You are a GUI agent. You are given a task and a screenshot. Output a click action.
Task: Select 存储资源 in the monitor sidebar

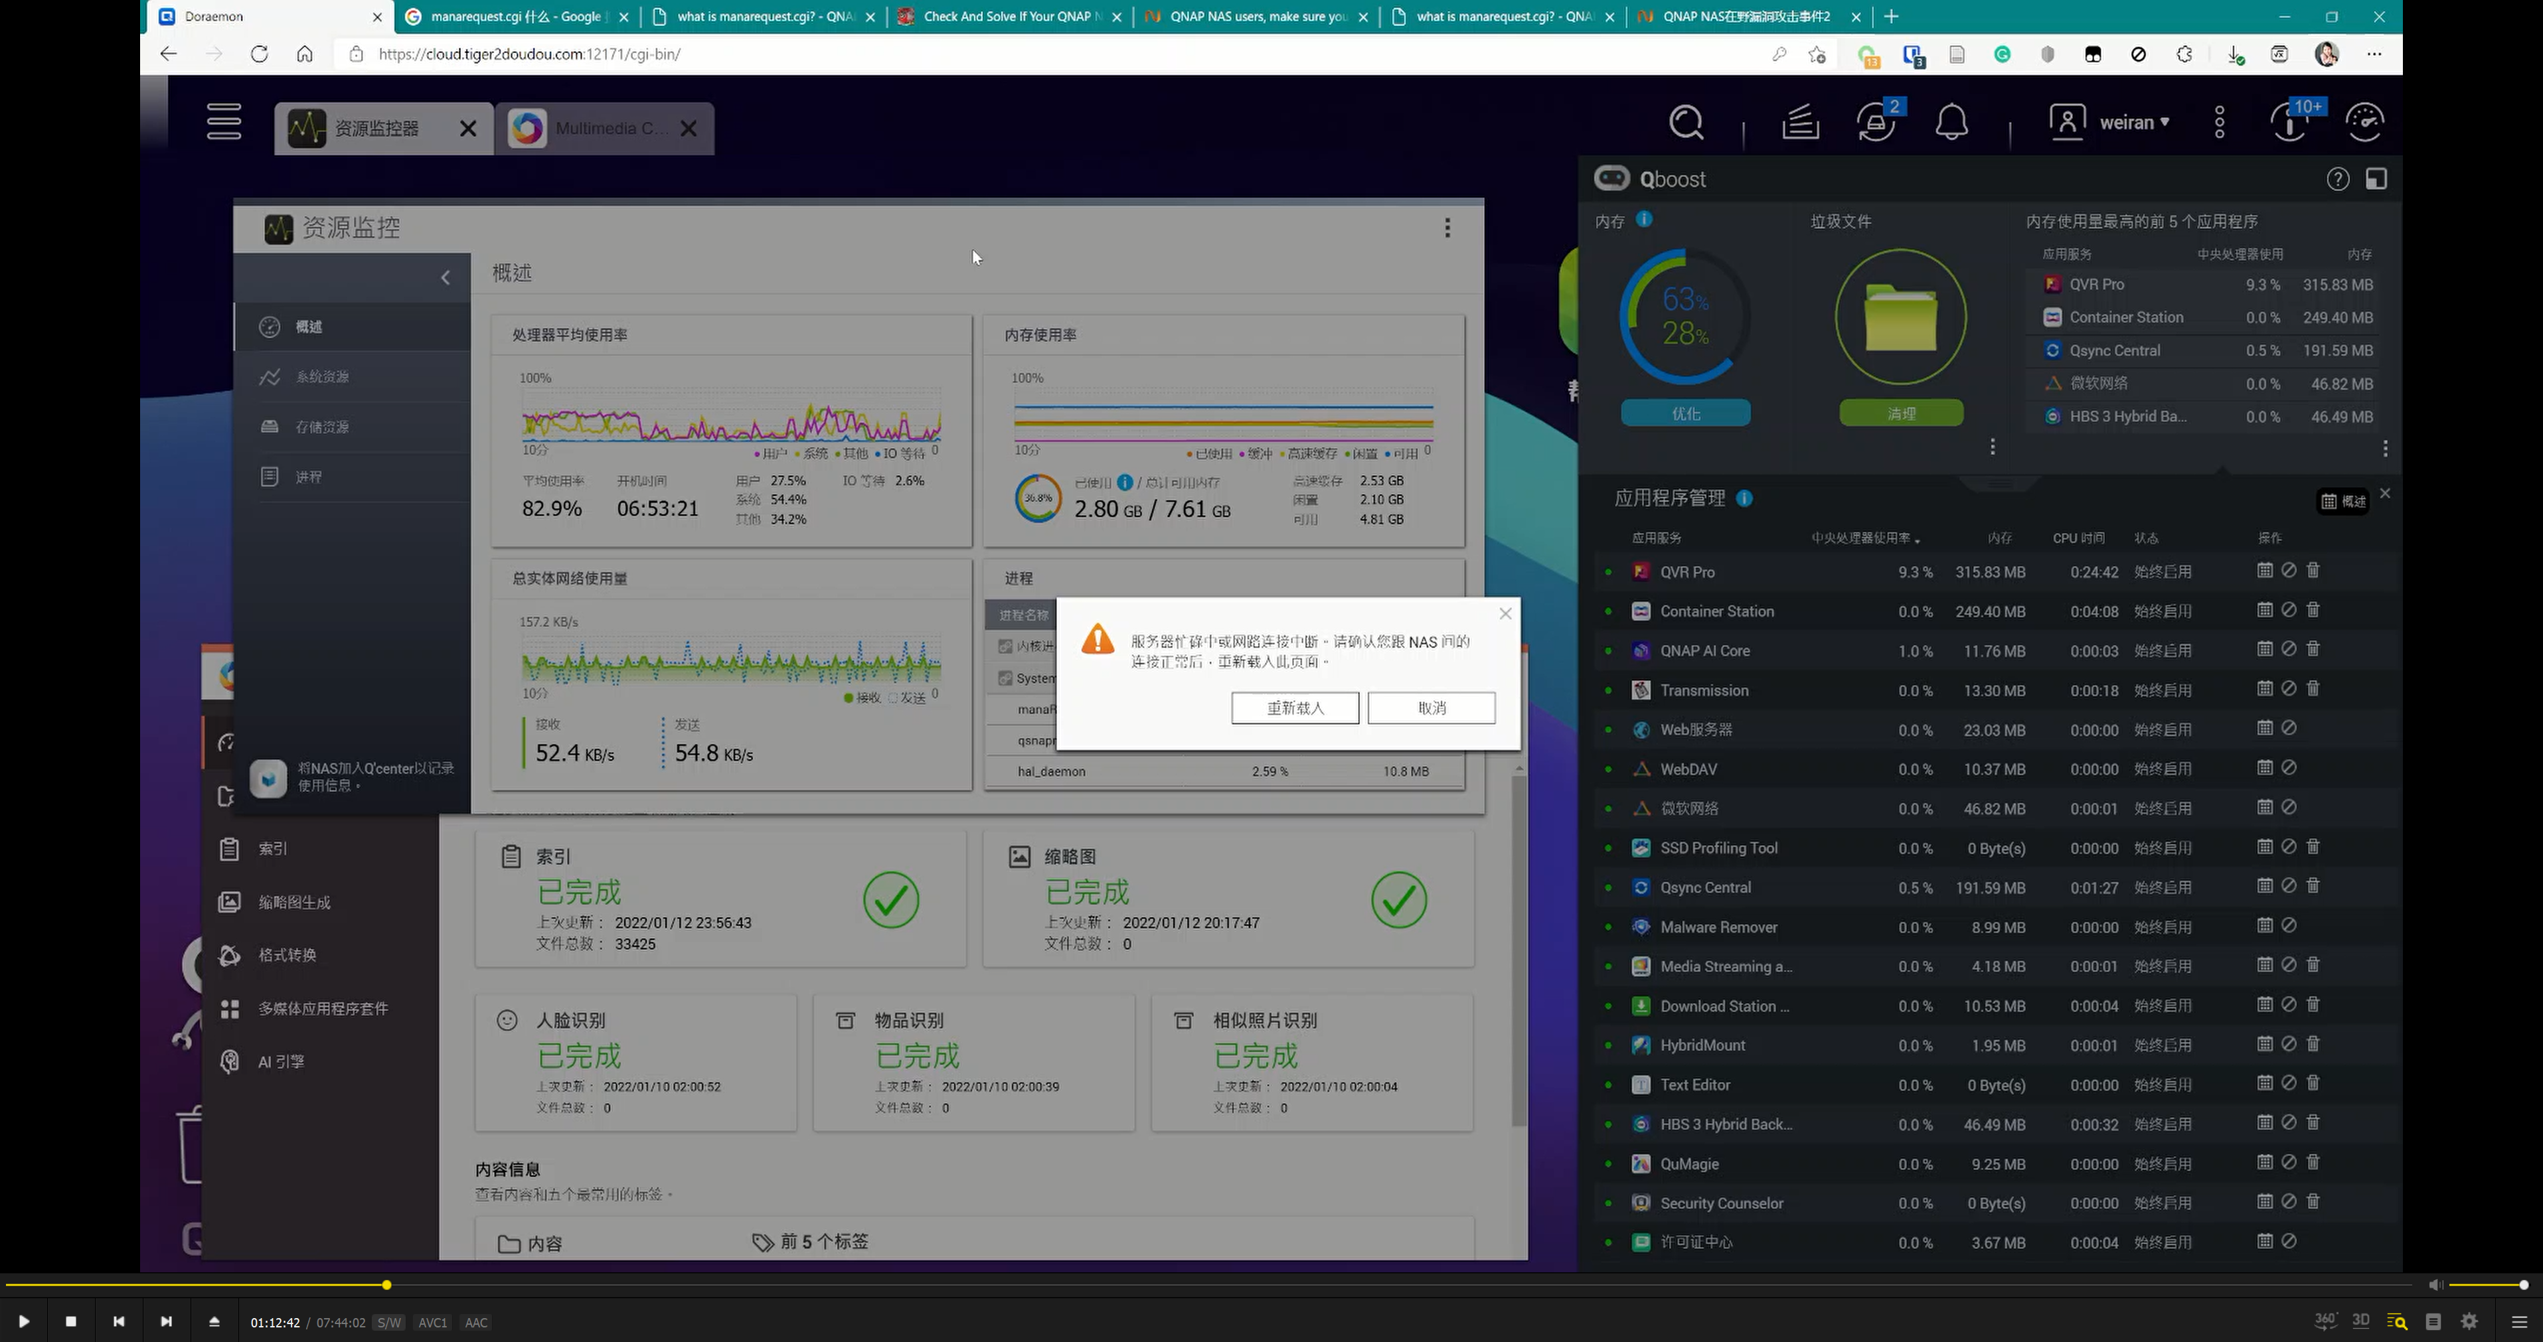point(322,426)
